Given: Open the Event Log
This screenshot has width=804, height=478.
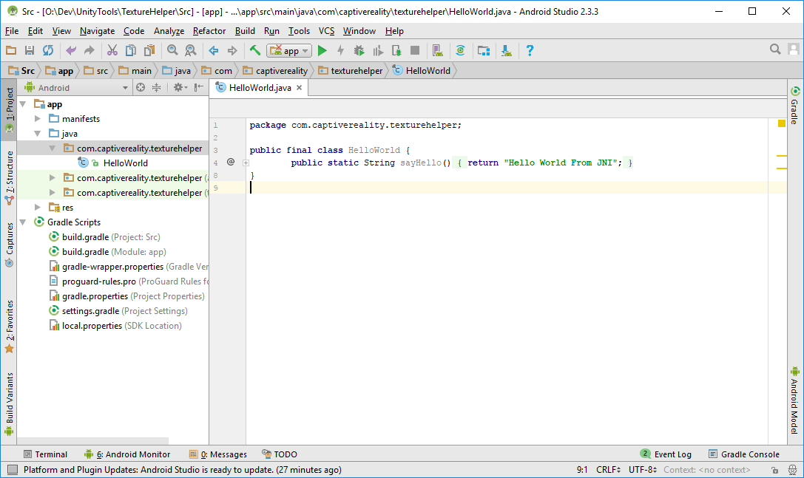Looking at the screenshot, I should pos(666,454).
